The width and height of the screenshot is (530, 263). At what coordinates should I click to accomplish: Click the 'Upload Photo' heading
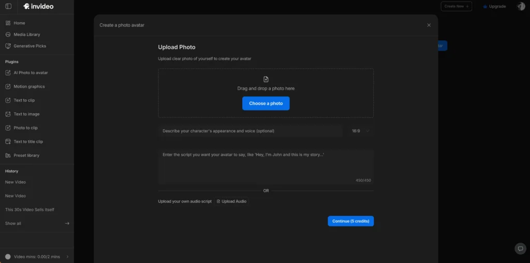click(177, 47)
